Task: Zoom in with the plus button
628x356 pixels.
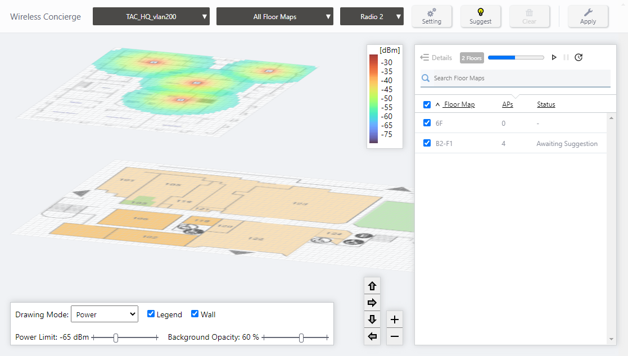Action: click(x=395, y=320)
